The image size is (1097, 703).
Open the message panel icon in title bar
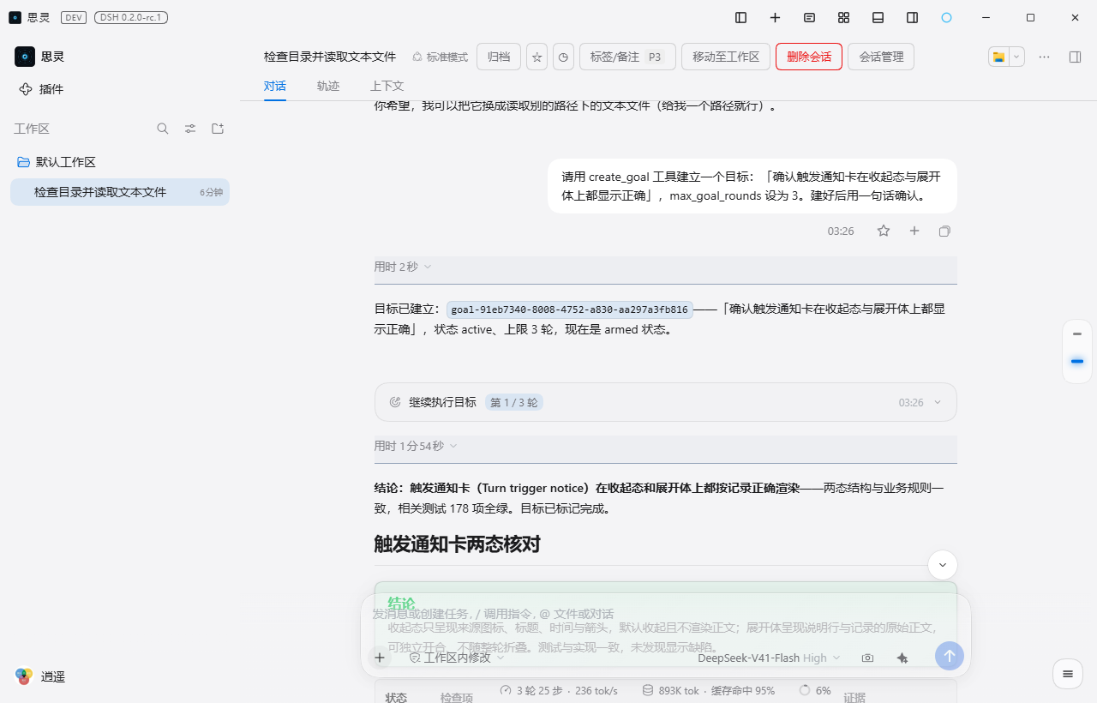pyautogui.click(x=809, y=17)
